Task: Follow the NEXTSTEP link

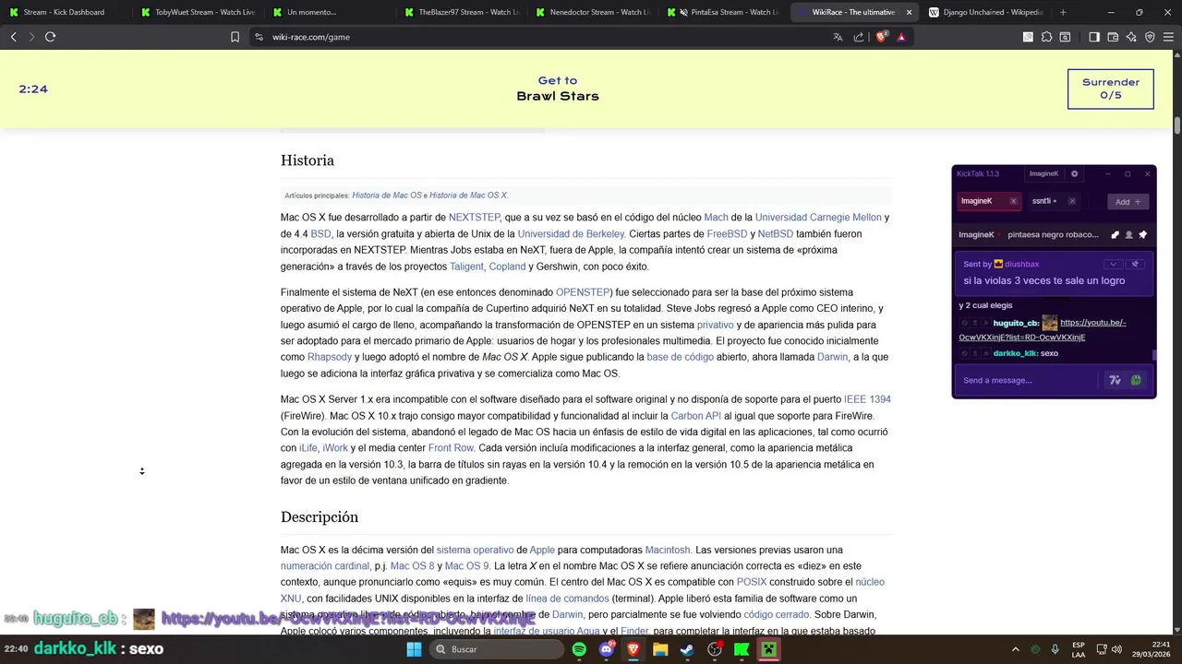Action: [x=474, y=218]
